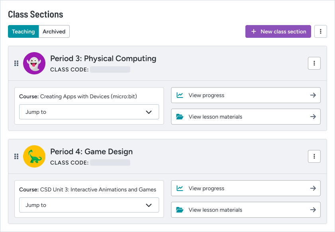This screenshot has height=232, width=335.
Task: Click the hidden class code for Period 3
Action: tap(110, 70)
